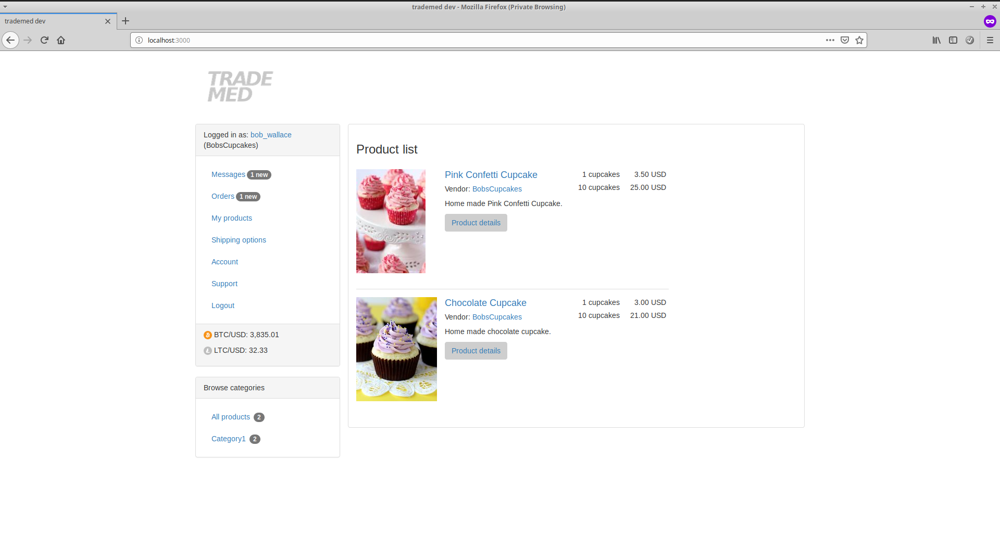Click Product details for Pink Confetti Cupcake

click(476, 223)
